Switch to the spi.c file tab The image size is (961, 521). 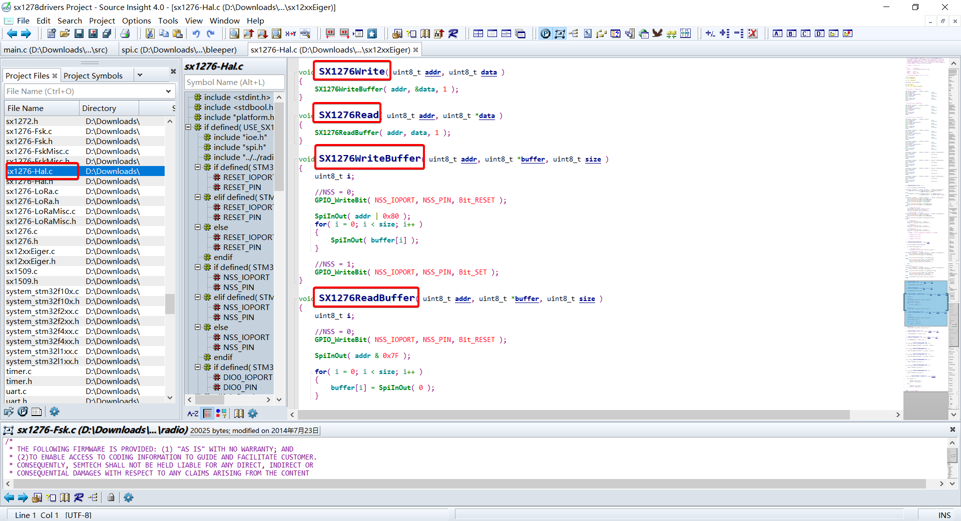point(179,49)
